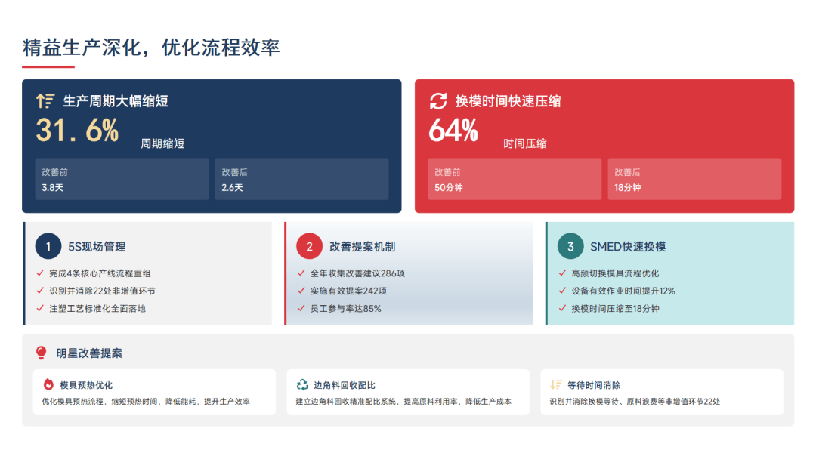Click the checkmark beside 完成4条核心产线流程重组
Image resolution: width=816 pixels, height=459 pixels.
coord(40,273)
